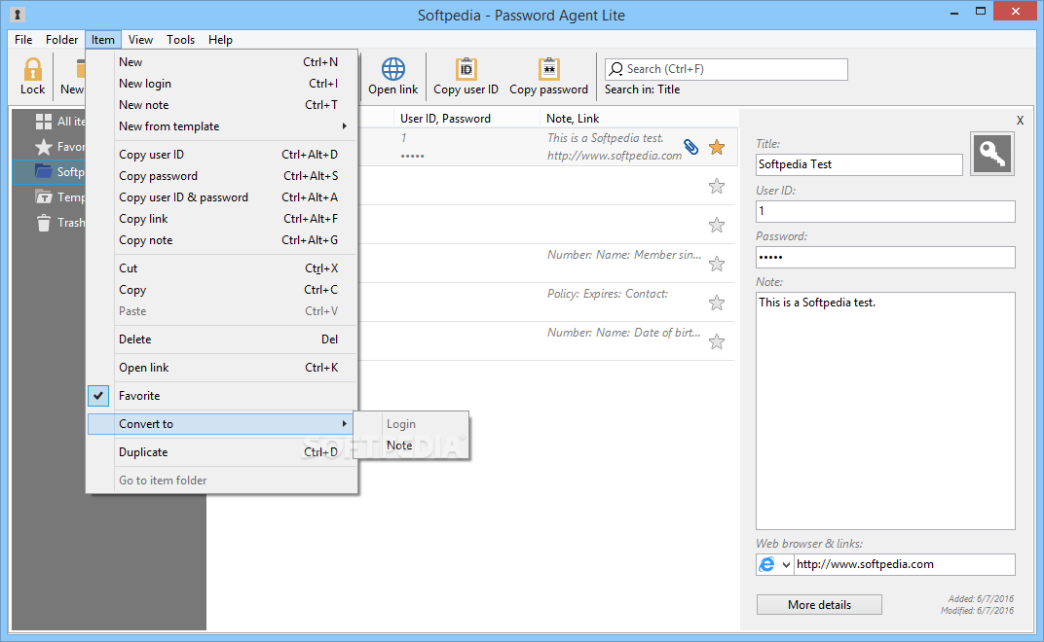Click This is a Softpedia test. row note

pyautogui.click(x=605, y=138)
